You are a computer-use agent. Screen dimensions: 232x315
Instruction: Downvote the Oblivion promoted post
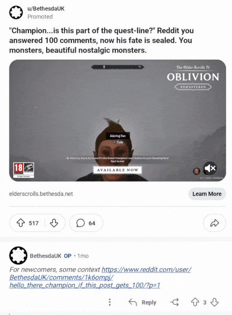click(54, 223)
